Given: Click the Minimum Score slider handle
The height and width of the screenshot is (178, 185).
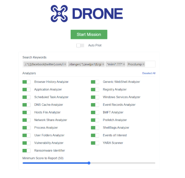Looking at the screenshot, I should [x=89, y=163].
